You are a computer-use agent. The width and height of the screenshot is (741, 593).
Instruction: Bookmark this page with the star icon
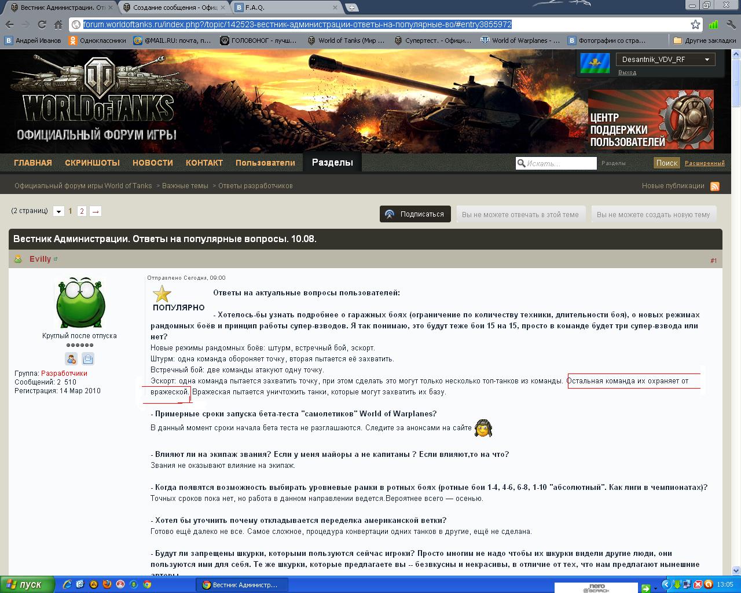(x=695, y=24)
